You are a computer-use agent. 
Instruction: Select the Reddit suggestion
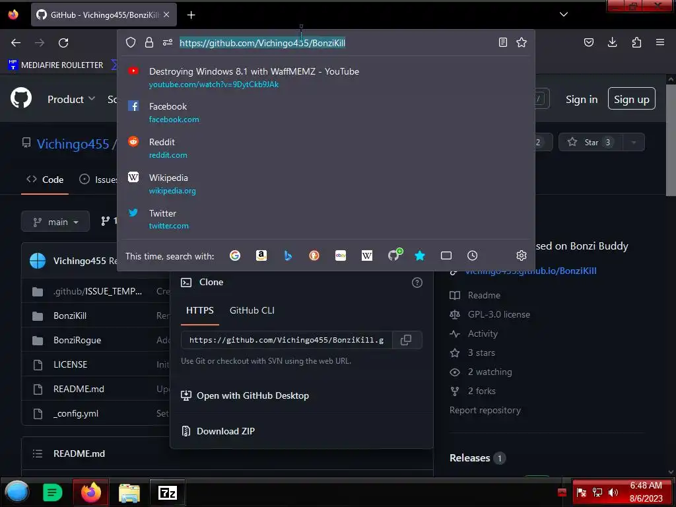click(x=326, y=148)
